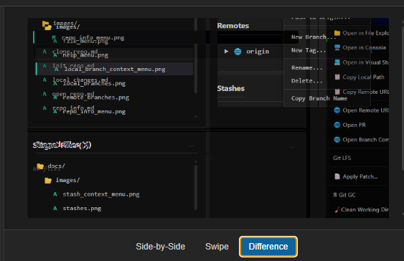This screenshot has width=404, height=261.
Task: Click the status icon beside local_branch_context_menu.png
Action: 57,70
